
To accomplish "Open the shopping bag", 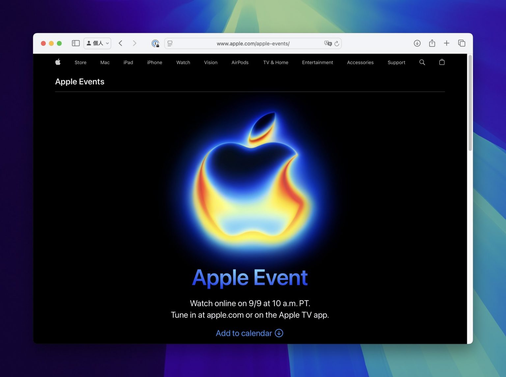I will pyautogui.click(x=442, y=62).
